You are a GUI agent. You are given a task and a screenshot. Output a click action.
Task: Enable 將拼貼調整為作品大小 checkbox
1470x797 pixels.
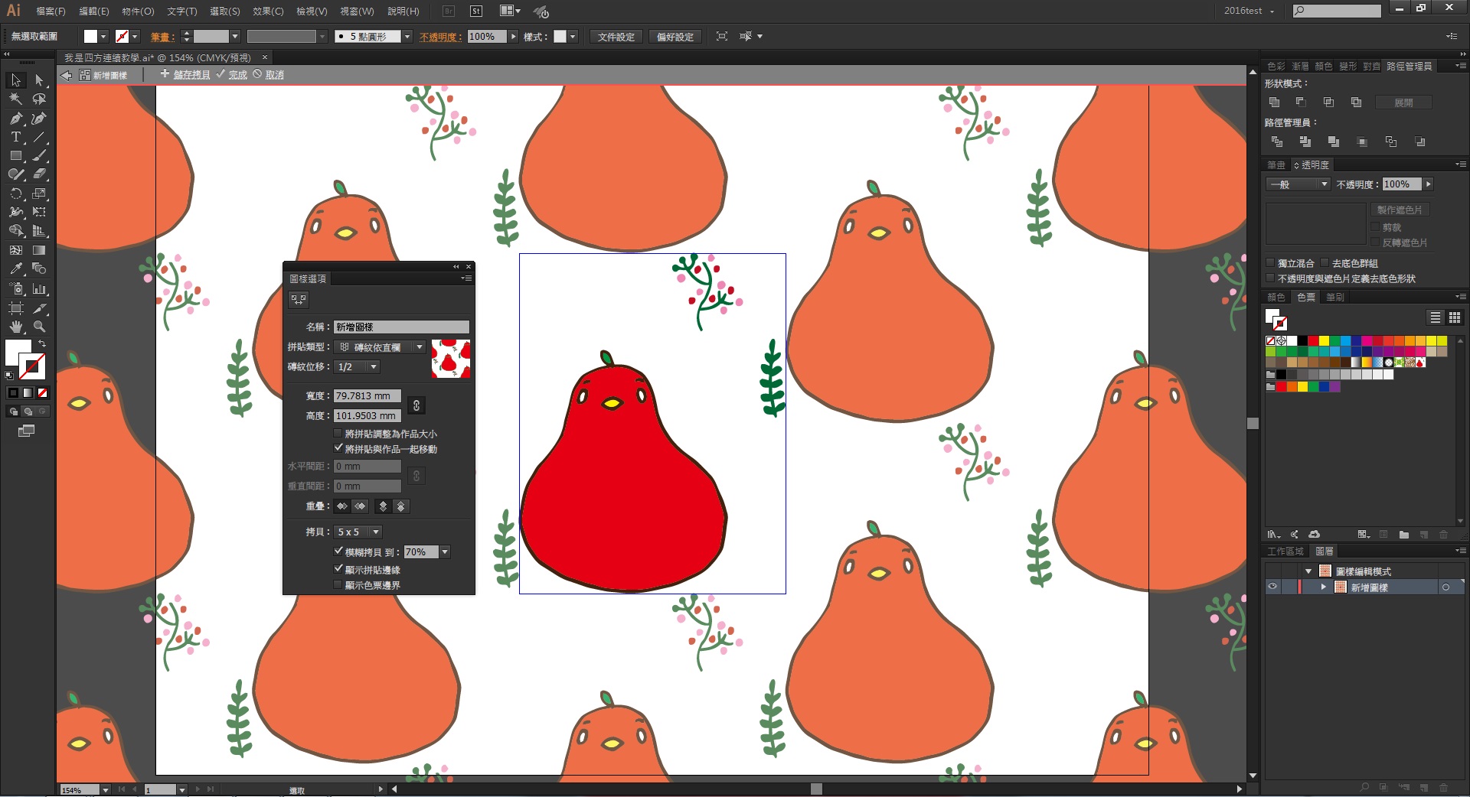click(338, 434)
